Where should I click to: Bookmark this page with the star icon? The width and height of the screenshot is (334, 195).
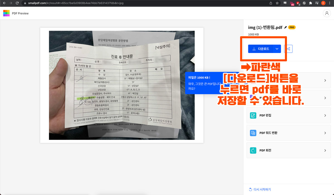click(277, 3)
